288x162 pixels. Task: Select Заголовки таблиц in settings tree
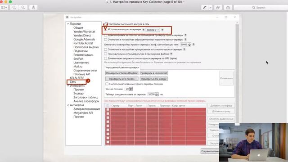[85, 97]
